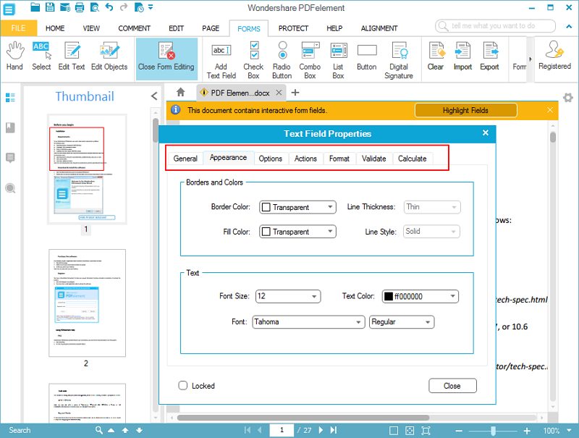Open the thumbnail panel icon in sidebar
The width and height of the screenshot is (579, 438).
pos(10,98)
